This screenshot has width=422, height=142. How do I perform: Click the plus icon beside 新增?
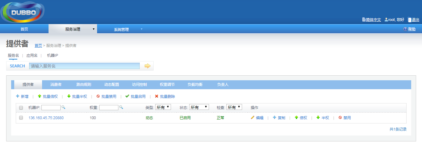tap(18, 96)
